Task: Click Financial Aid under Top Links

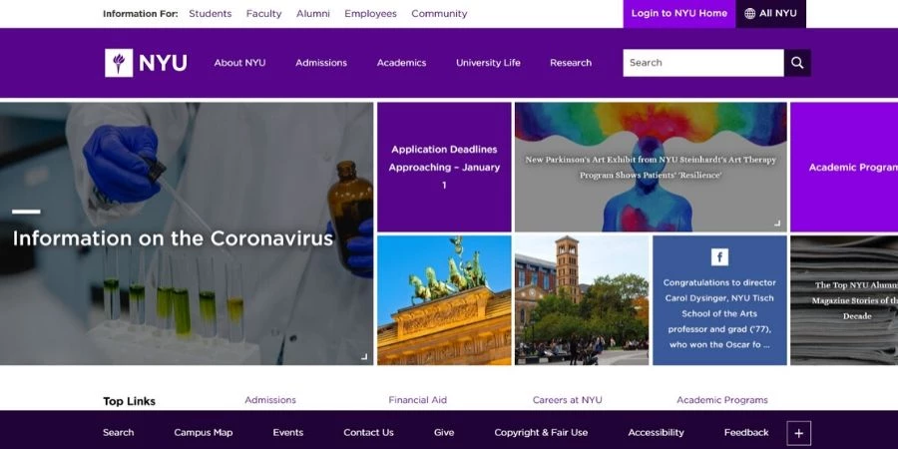Action: (417, 400)
